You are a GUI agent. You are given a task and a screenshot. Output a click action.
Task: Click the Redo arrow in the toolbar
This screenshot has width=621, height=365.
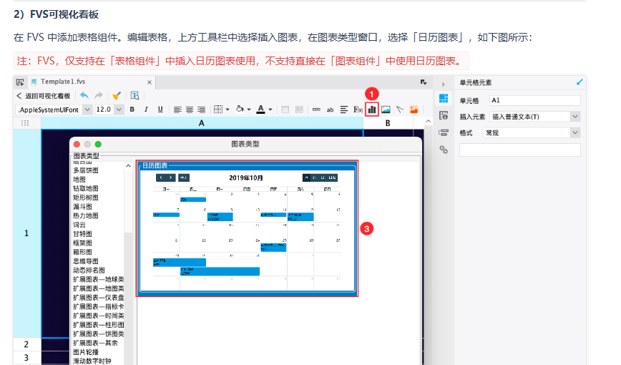(99, 95)
